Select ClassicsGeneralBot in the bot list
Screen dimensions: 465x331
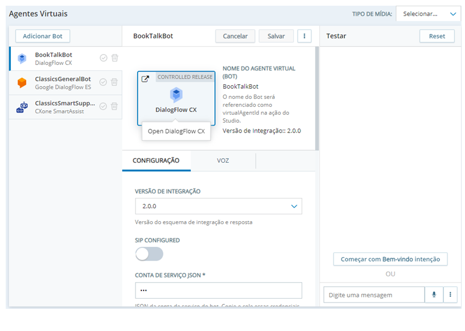coord(65,82)
